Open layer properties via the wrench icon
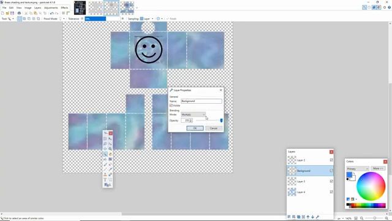The height and width of the screenshot is (221, 392). pyautogui.click(x=317, y=217)
